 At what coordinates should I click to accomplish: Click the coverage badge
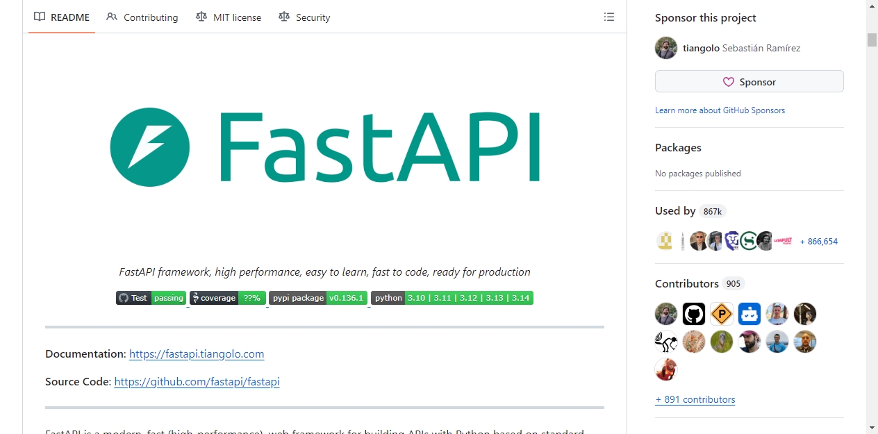227,298
